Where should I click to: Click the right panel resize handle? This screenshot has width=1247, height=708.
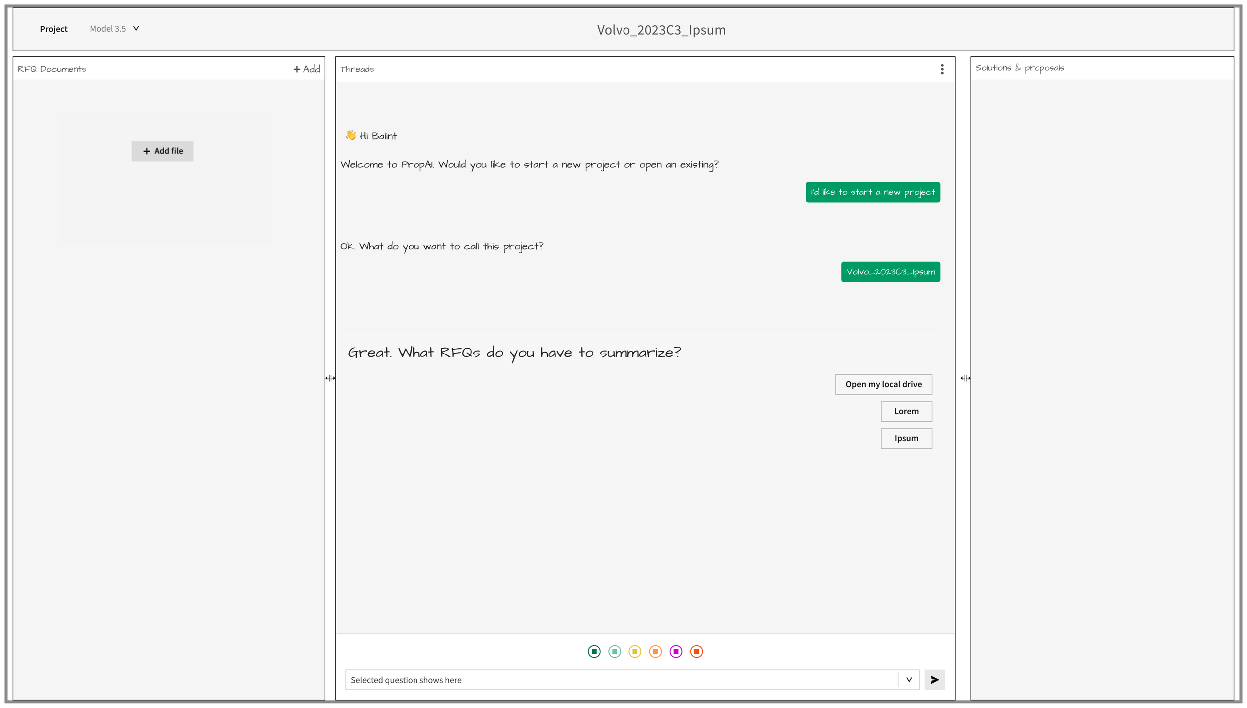tap(965, 378)
